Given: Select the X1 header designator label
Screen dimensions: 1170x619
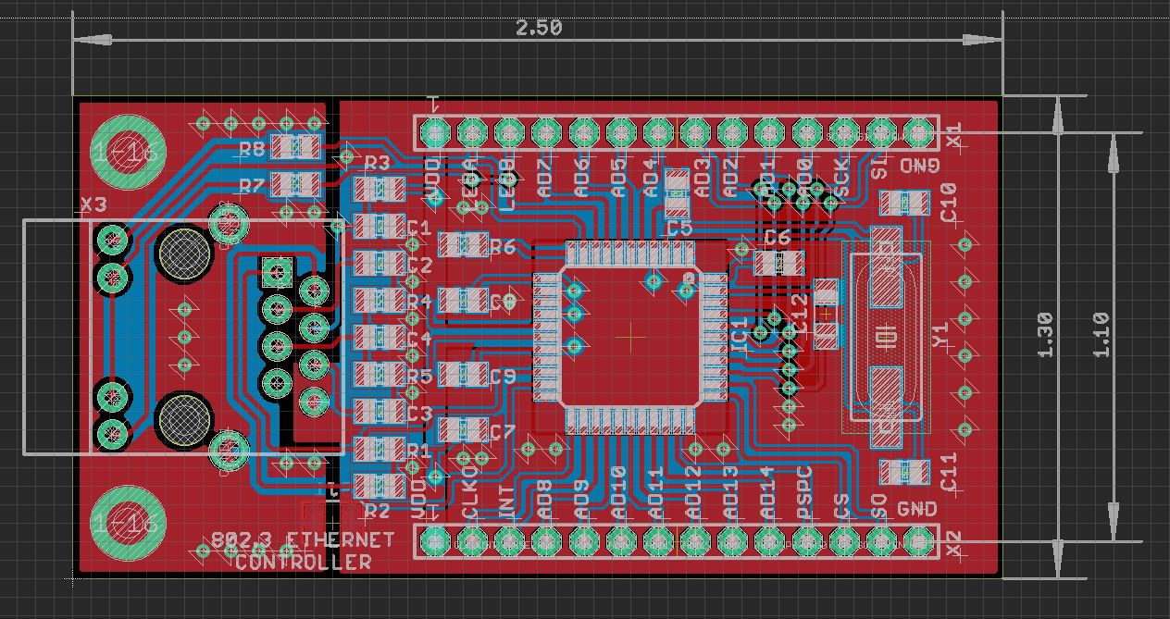Looking at the screenshot, I should 953,135.
